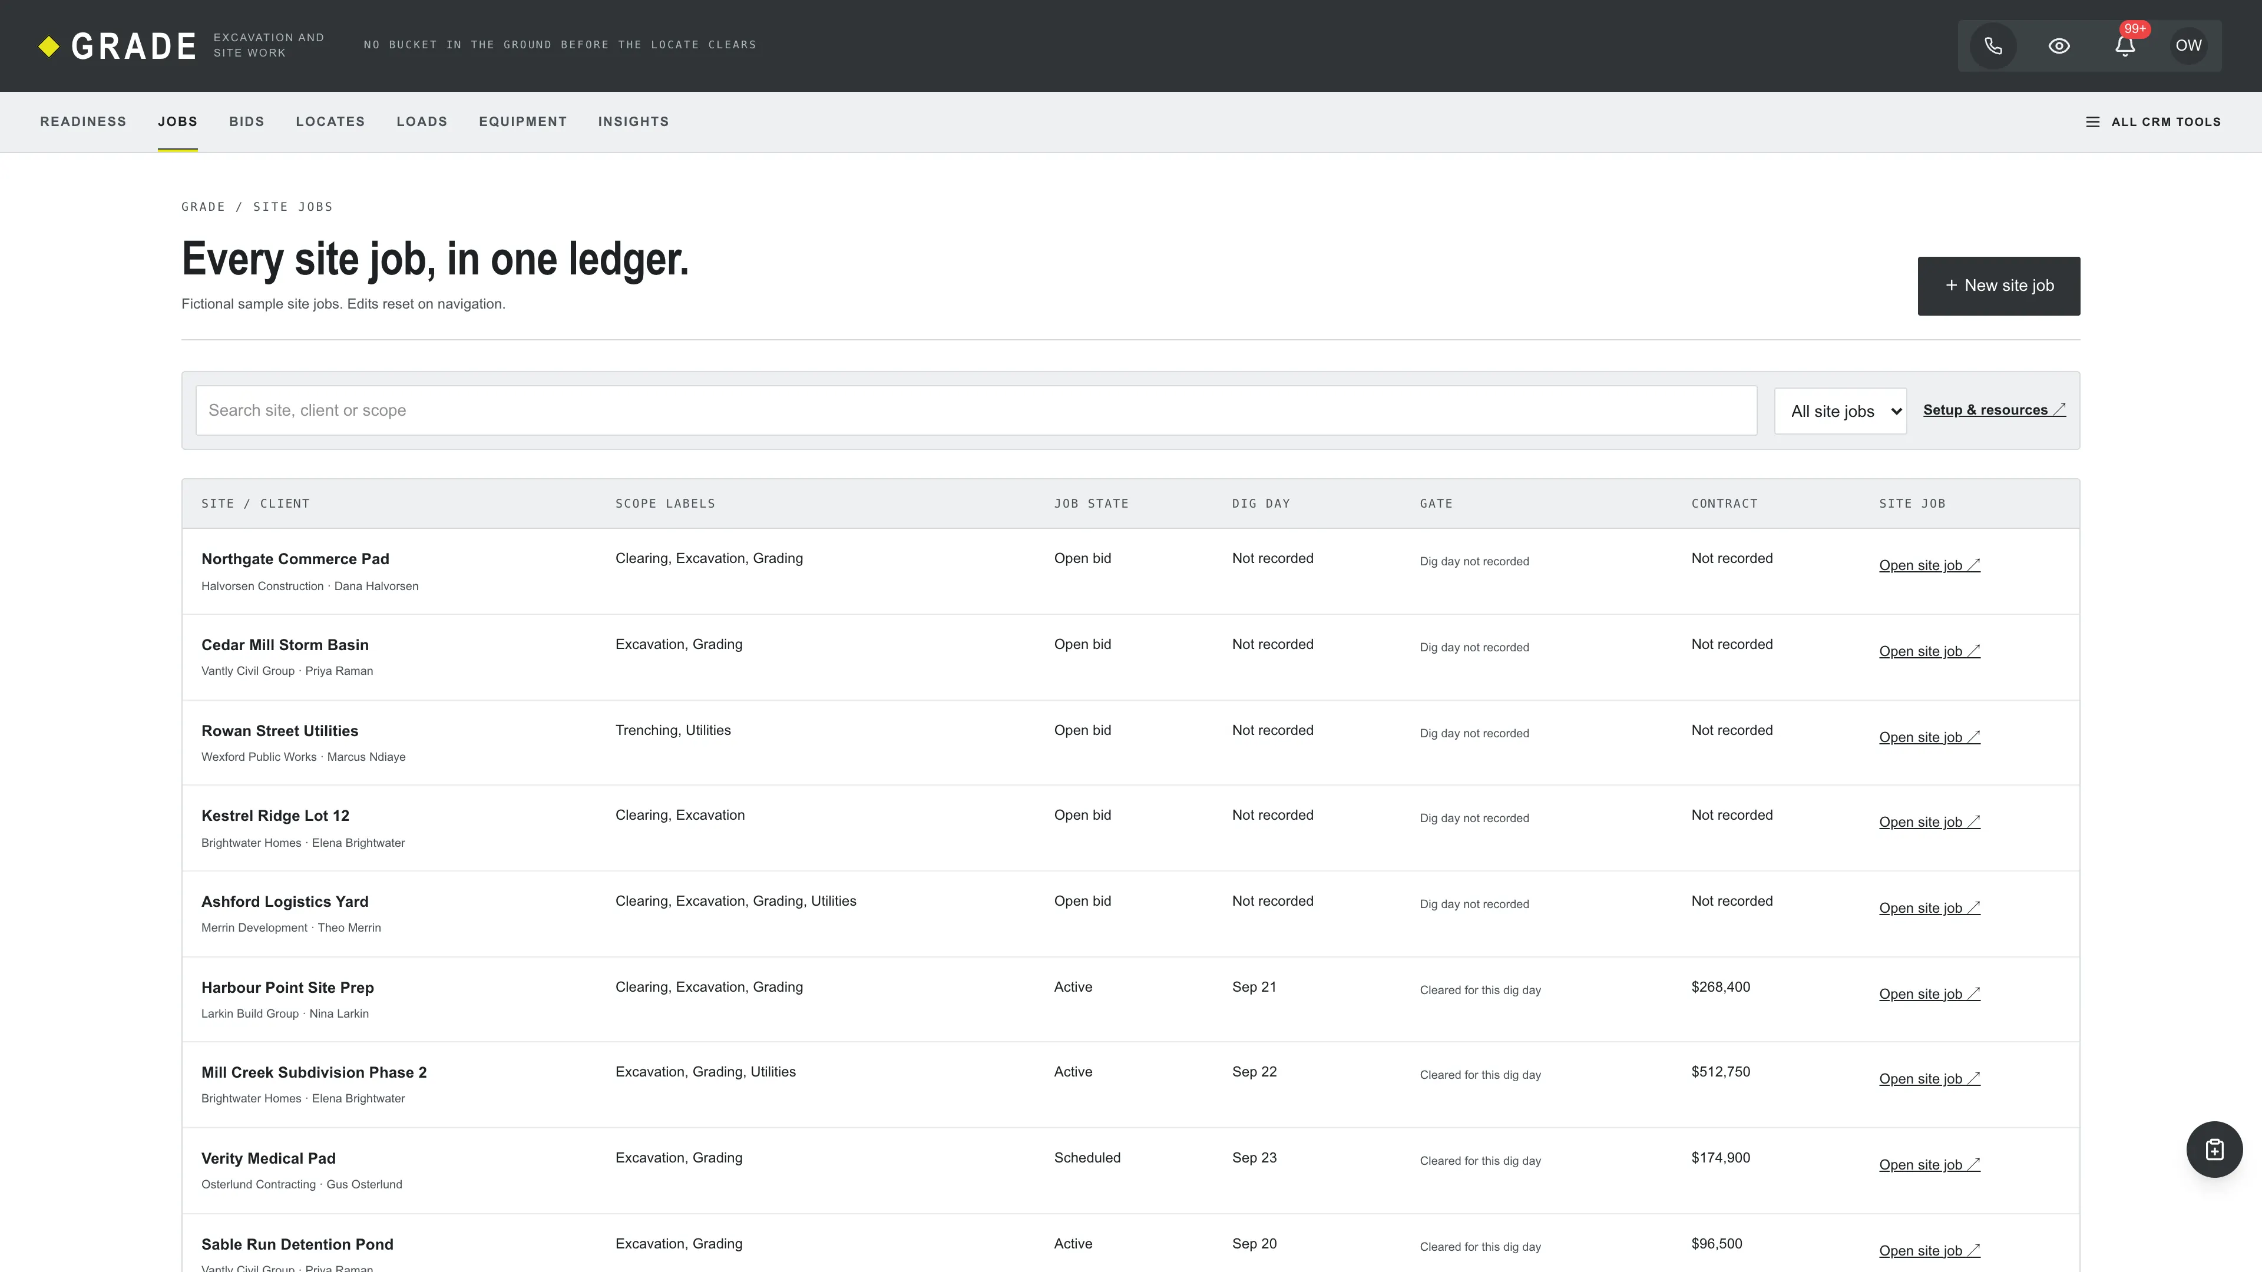View the Insights tab

tap(633, 122)
